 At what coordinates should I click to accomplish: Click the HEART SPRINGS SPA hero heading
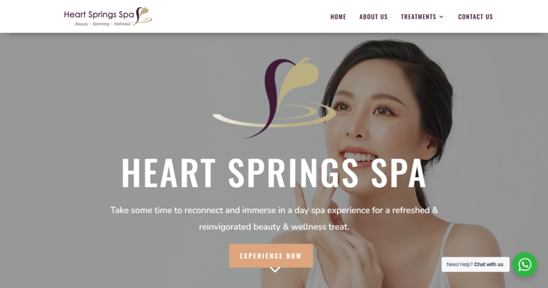pyautogui.click(x=273, y=173)
